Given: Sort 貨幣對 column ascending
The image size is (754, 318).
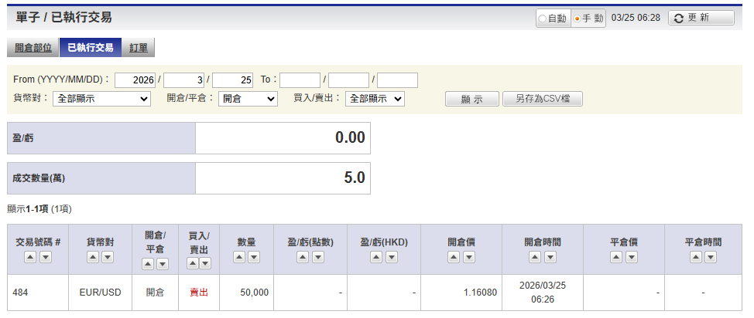Looking at the screenshot, I should pos(93,258).
